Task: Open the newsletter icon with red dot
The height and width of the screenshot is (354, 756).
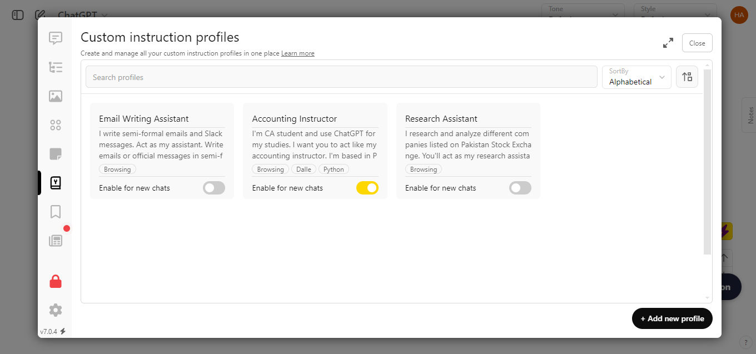Action: click(x=56, y=241)
